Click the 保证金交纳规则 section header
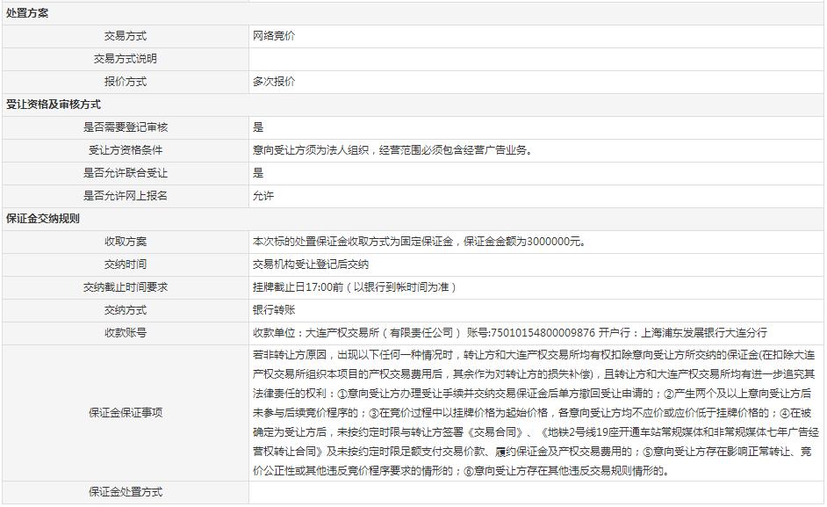Image resolution: width=827 pixels, height=507 pixels. pos(43,219)
